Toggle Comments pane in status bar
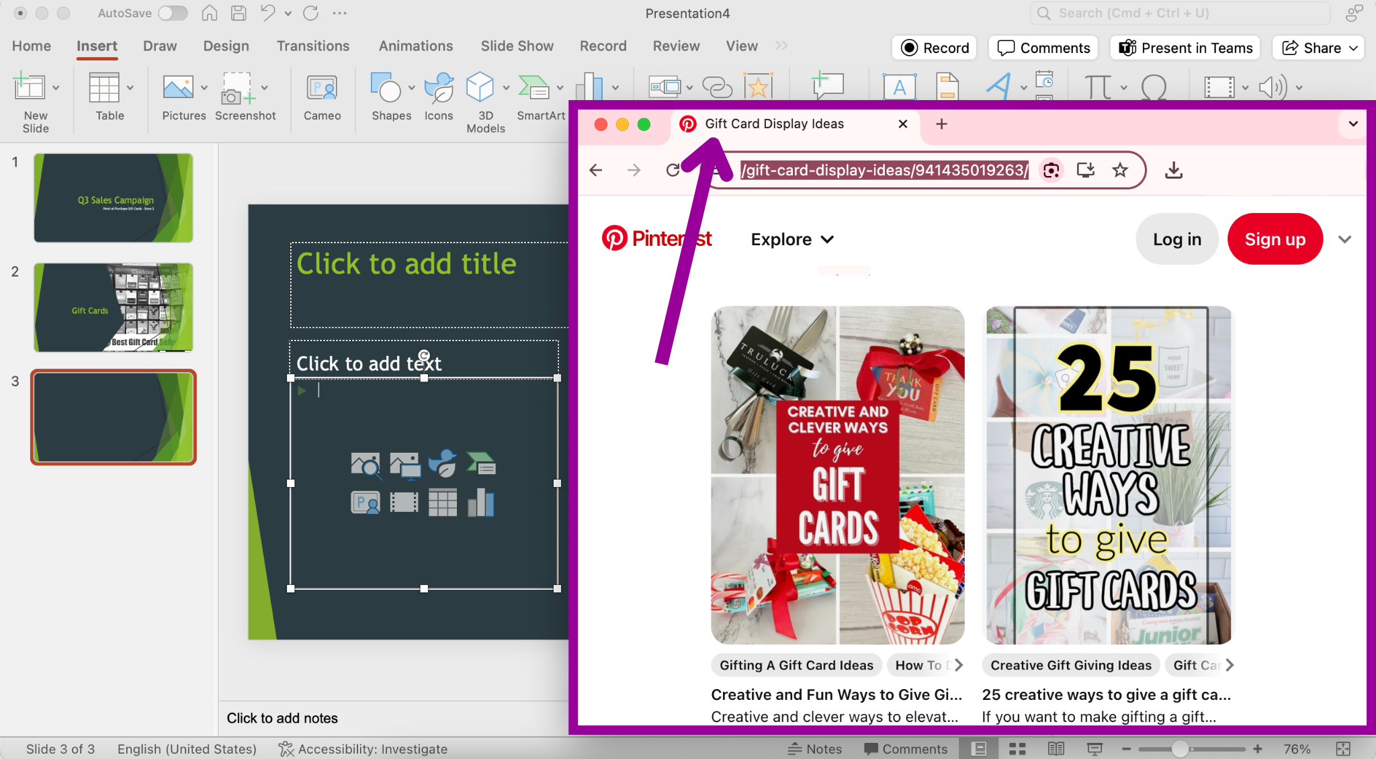Screen dimensions: 1376x759 pos(906,748)
